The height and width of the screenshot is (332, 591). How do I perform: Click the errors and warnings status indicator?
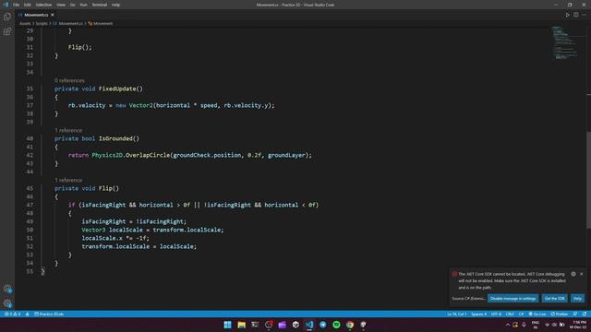click(x=12, y=314)
